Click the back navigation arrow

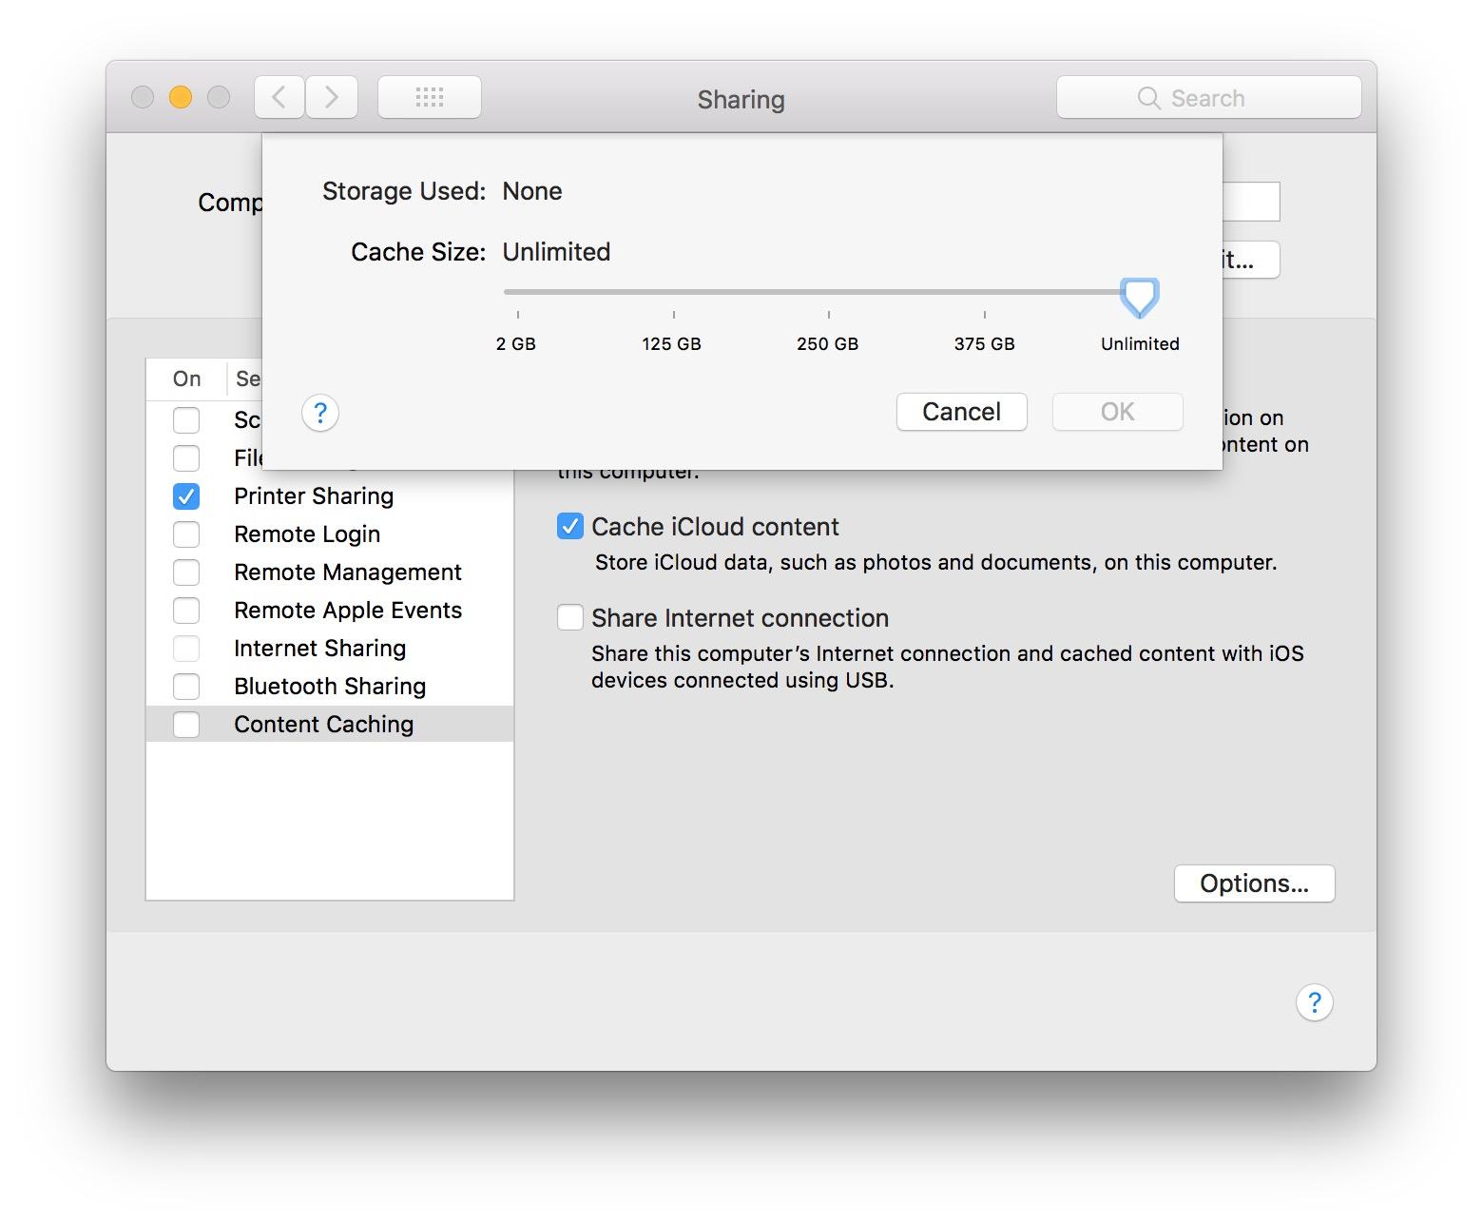click(x=279, y=97)
